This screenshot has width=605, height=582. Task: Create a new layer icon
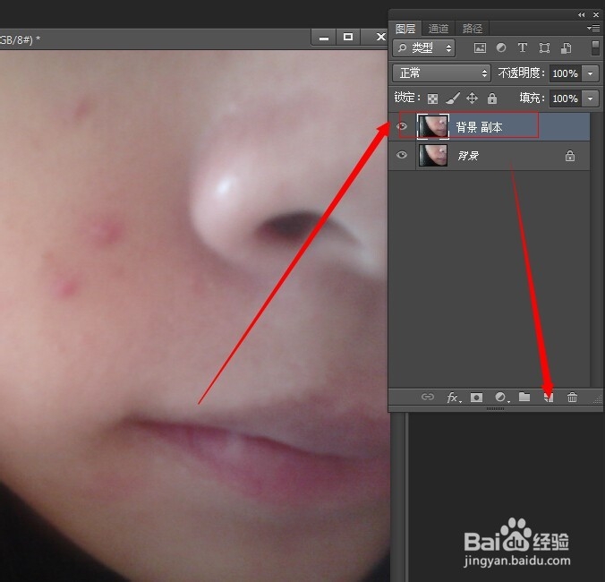(549, 398)
